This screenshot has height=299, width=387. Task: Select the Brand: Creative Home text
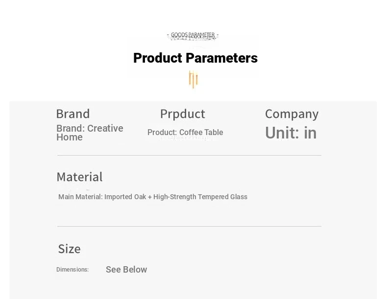point(90,133)
